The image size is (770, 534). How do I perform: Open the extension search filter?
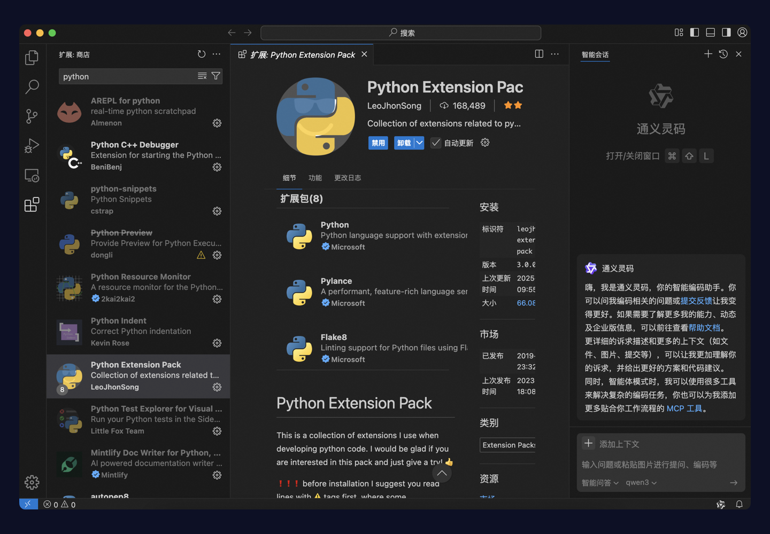[x=215, y=76]
